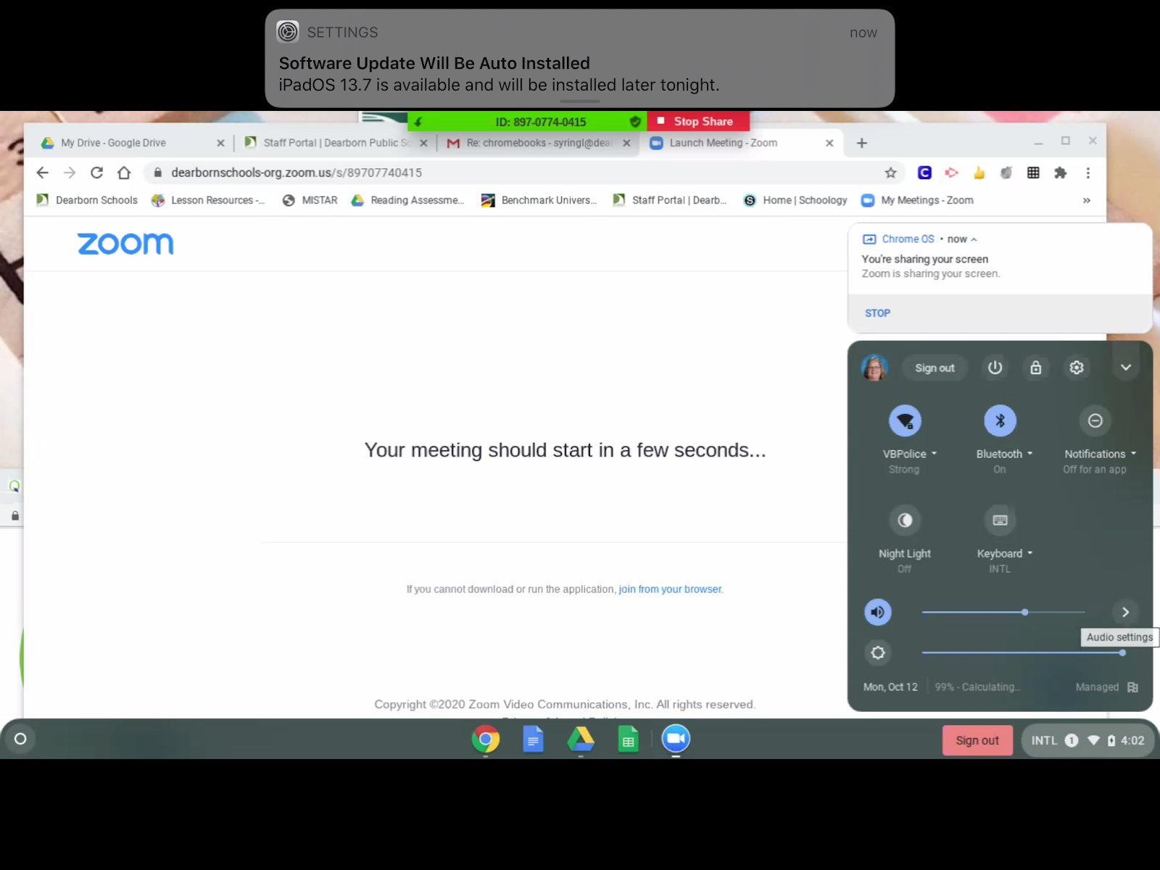Click the brightness sun icon
1160x870 pixels.
coord(878,652)
